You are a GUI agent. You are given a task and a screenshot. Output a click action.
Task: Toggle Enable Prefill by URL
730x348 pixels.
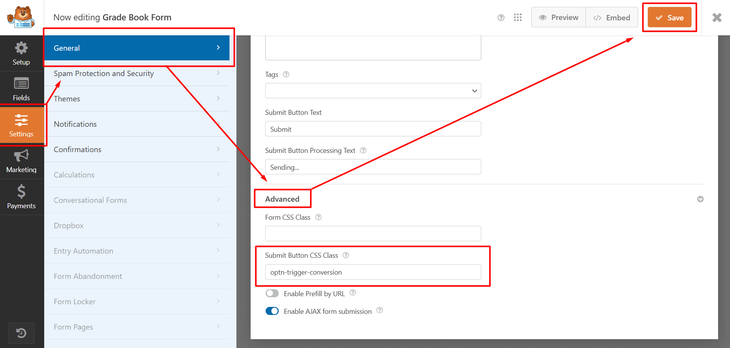(272, 293)
